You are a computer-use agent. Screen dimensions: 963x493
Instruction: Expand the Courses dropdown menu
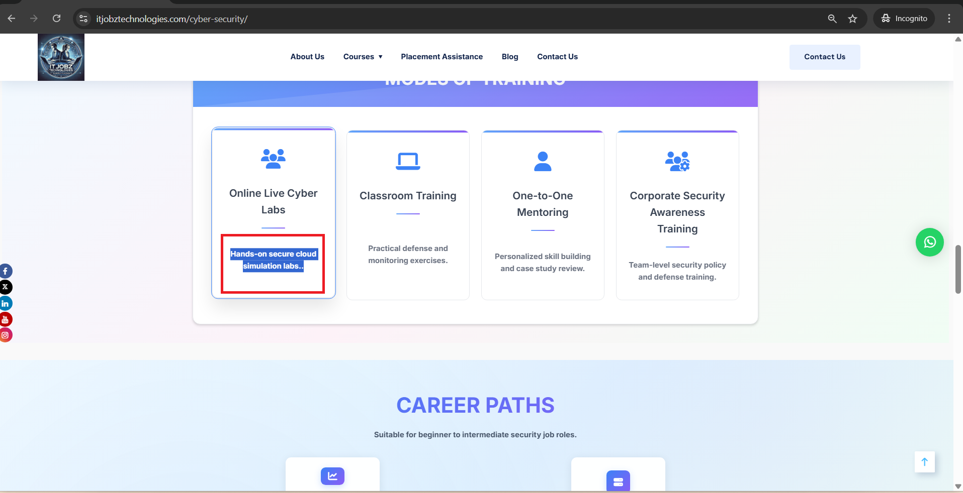(x=363, y=57)
